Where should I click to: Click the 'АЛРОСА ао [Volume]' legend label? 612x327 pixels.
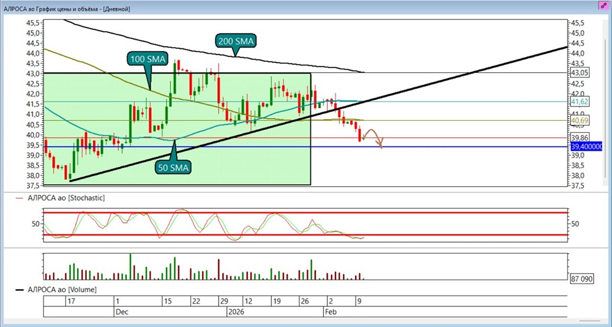[62, 290]
